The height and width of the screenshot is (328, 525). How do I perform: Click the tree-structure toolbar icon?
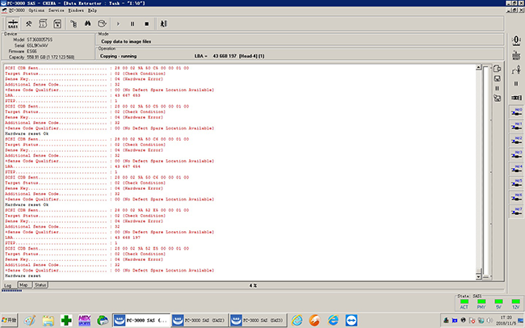click(x=73, y=23)
